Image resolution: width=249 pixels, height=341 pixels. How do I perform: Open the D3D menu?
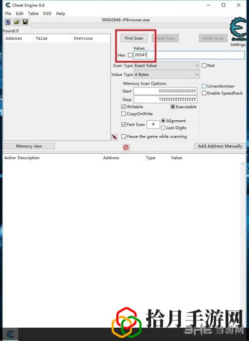pos(47,13)
